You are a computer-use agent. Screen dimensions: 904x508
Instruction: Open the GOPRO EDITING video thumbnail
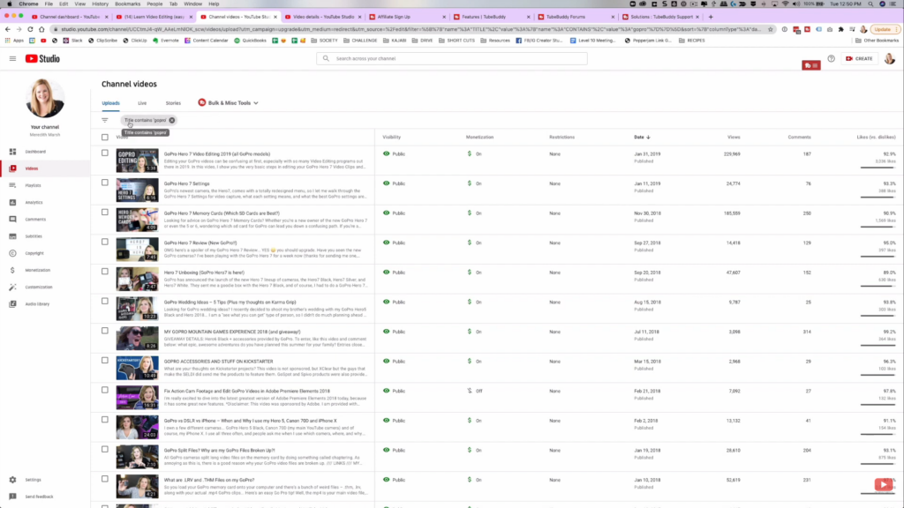[x=137, y=161]
